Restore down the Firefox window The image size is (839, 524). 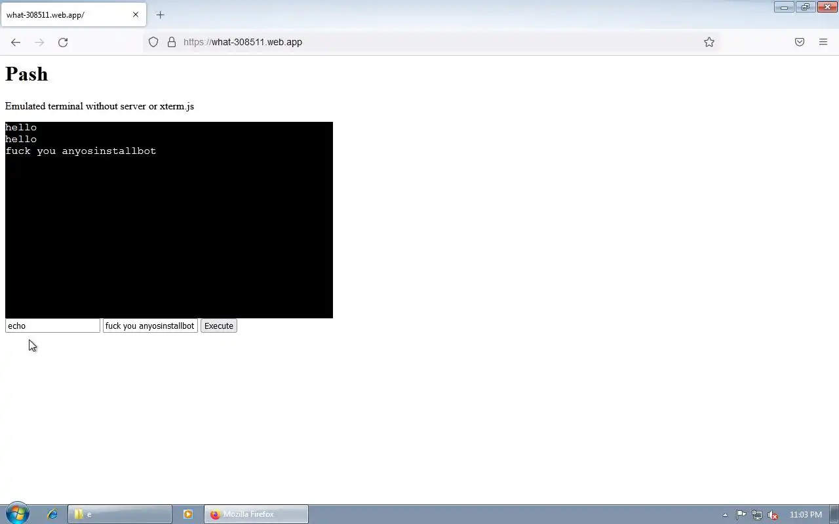click(x=805, y=7)
